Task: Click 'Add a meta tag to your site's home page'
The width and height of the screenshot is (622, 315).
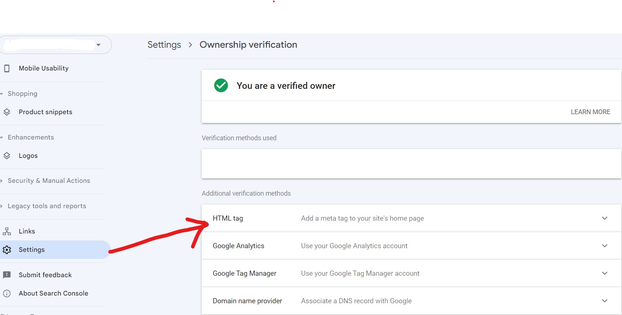Action: [363, 218]
